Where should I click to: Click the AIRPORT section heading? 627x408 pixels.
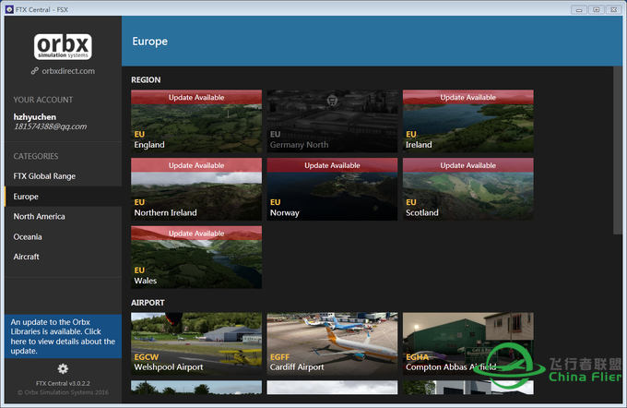point(148,303)
